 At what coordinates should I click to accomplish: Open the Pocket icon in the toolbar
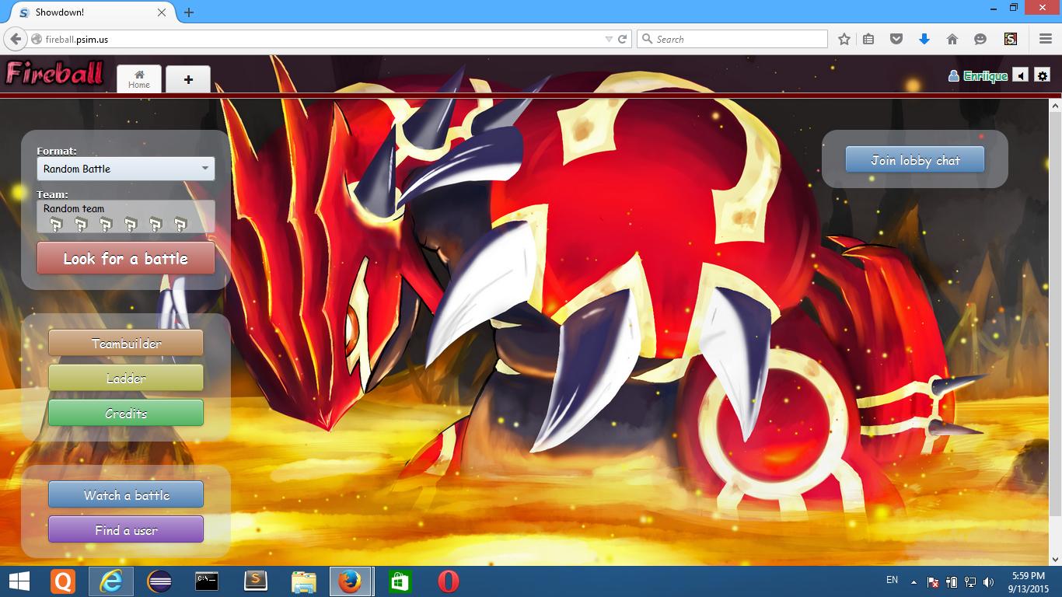click(x=896, y=39)
